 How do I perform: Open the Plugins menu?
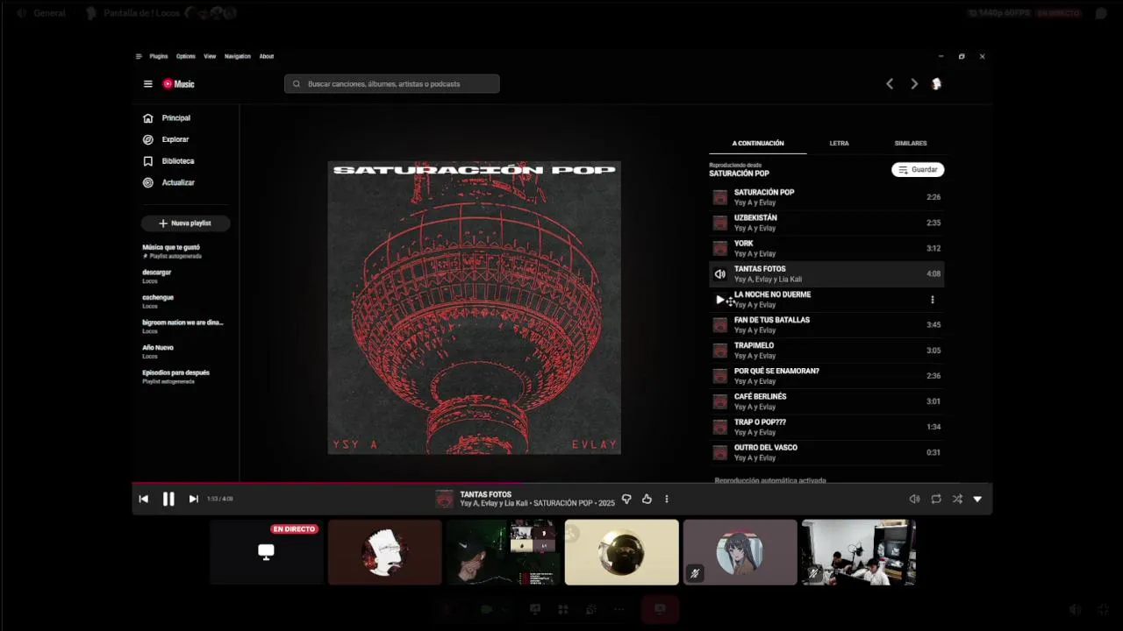click(159, 56)
